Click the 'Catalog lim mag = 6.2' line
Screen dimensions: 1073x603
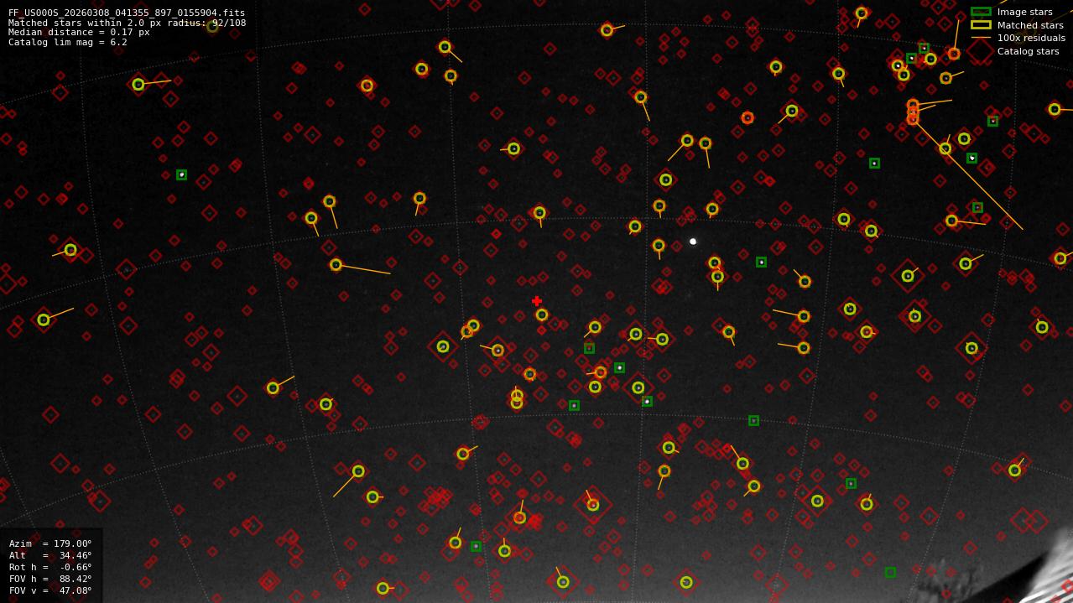(x=68, y=42)
